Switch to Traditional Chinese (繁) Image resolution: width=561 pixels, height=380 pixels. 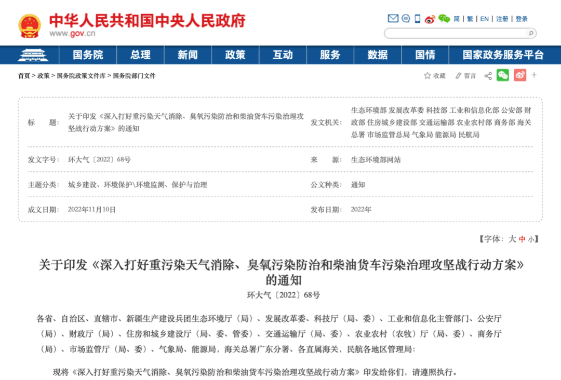(470, 19)
